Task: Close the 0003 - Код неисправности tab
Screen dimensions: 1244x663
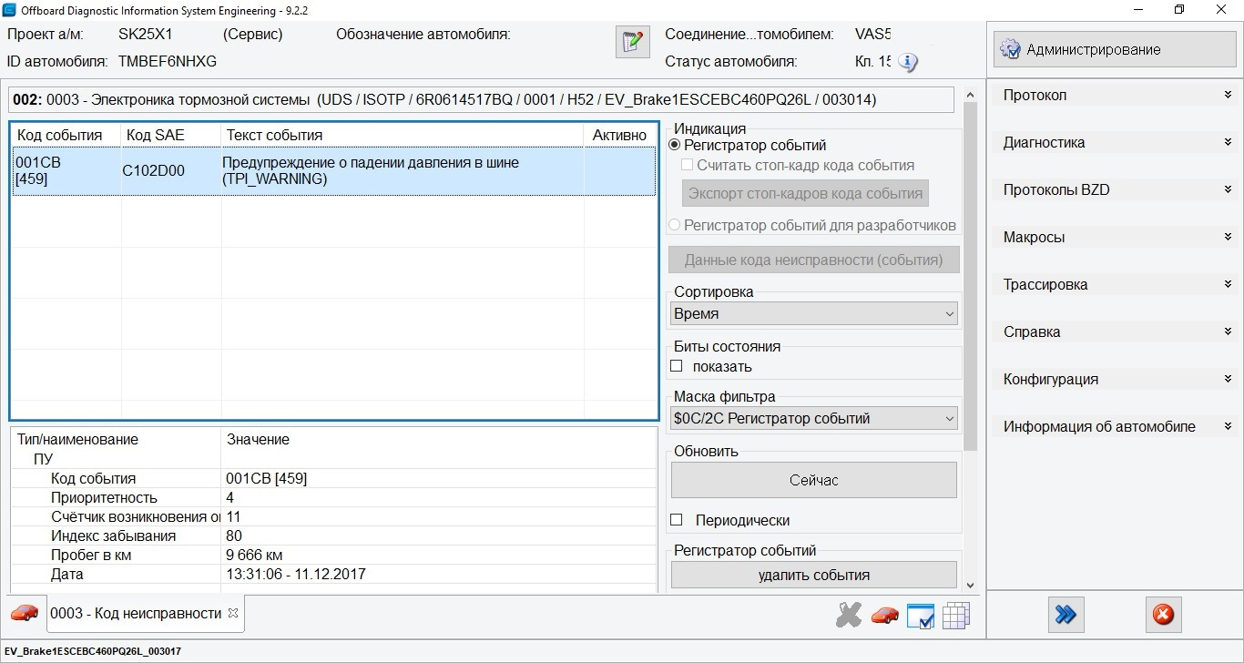Action: pos(233,613)
